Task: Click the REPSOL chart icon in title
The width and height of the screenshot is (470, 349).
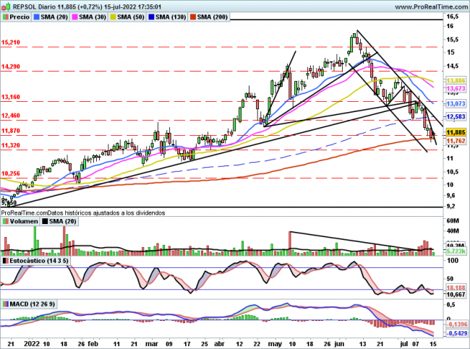Action: (x=7, y=5)
